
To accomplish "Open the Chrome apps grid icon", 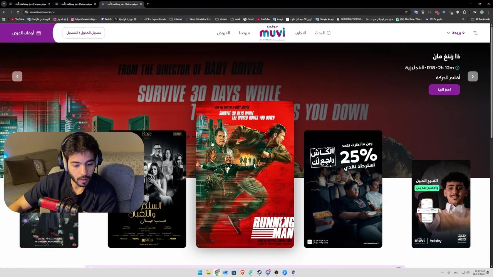I will [4, 19].
